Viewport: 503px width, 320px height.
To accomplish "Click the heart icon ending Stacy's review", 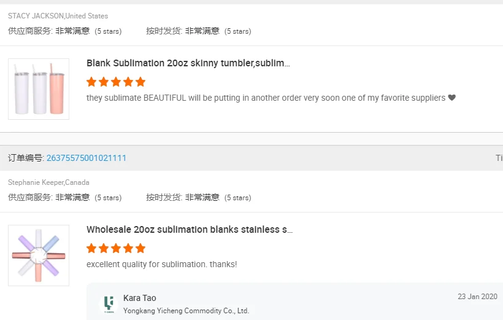I will coord(452,98).
